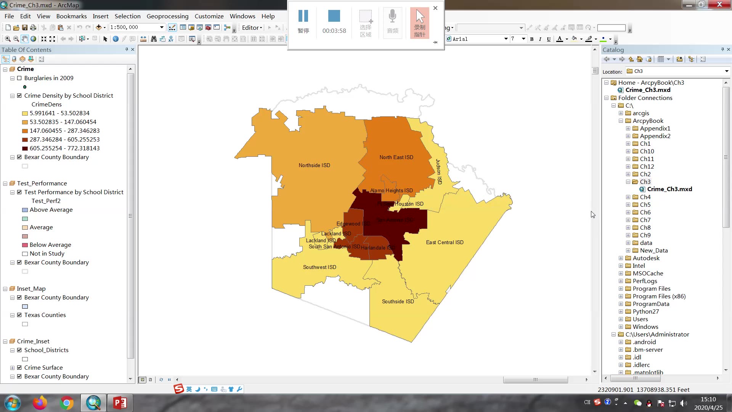The image size is (732, 412).
Task: Click the Add Data button
Action: tap(98, 27)
